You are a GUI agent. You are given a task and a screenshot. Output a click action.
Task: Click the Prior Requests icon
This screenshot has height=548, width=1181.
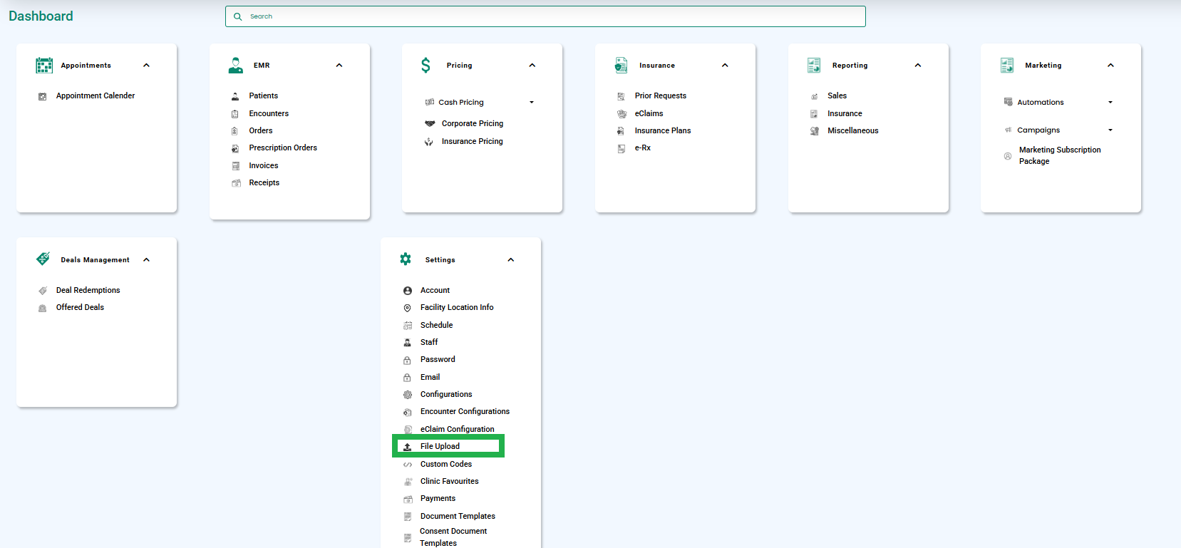pos(622,96)
